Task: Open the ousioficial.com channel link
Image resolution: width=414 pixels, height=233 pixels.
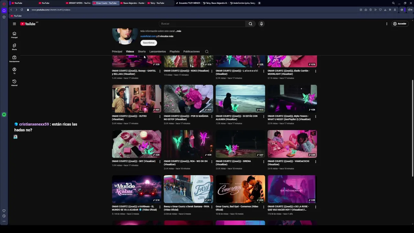Action: click(x=148, y=36)
